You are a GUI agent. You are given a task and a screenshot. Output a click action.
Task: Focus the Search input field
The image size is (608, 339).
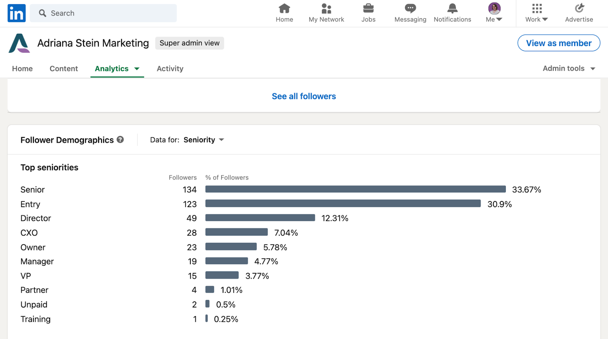pos(103,13)
